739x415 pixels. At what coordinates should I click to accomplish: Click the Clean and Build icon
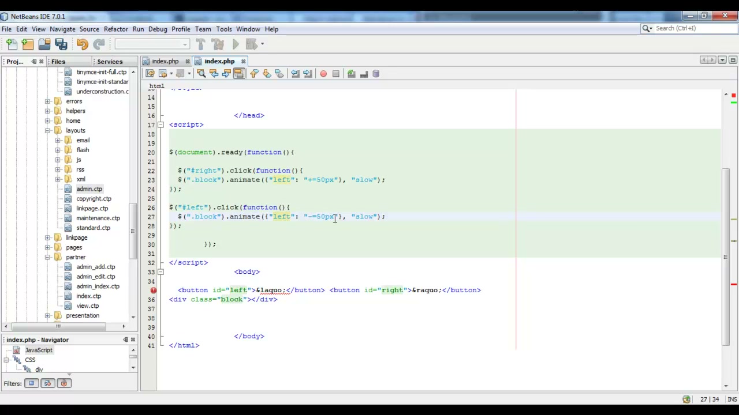[x=218, y=44]
